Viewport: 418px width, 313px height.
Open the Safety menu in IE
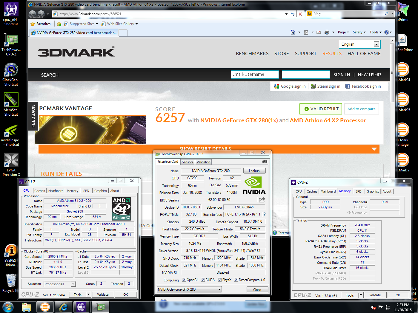[359, 32]
